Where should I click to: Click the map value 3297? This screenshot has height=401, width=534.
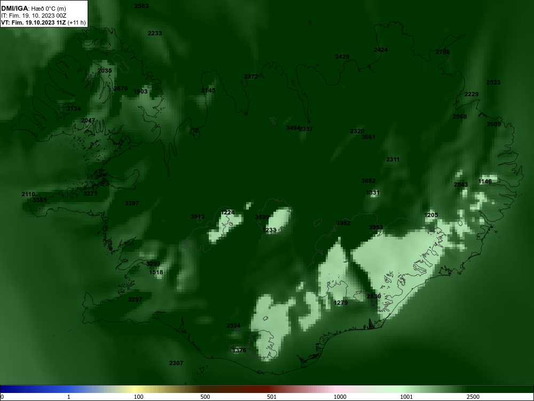pyautogui.click(x=135, y=299)
